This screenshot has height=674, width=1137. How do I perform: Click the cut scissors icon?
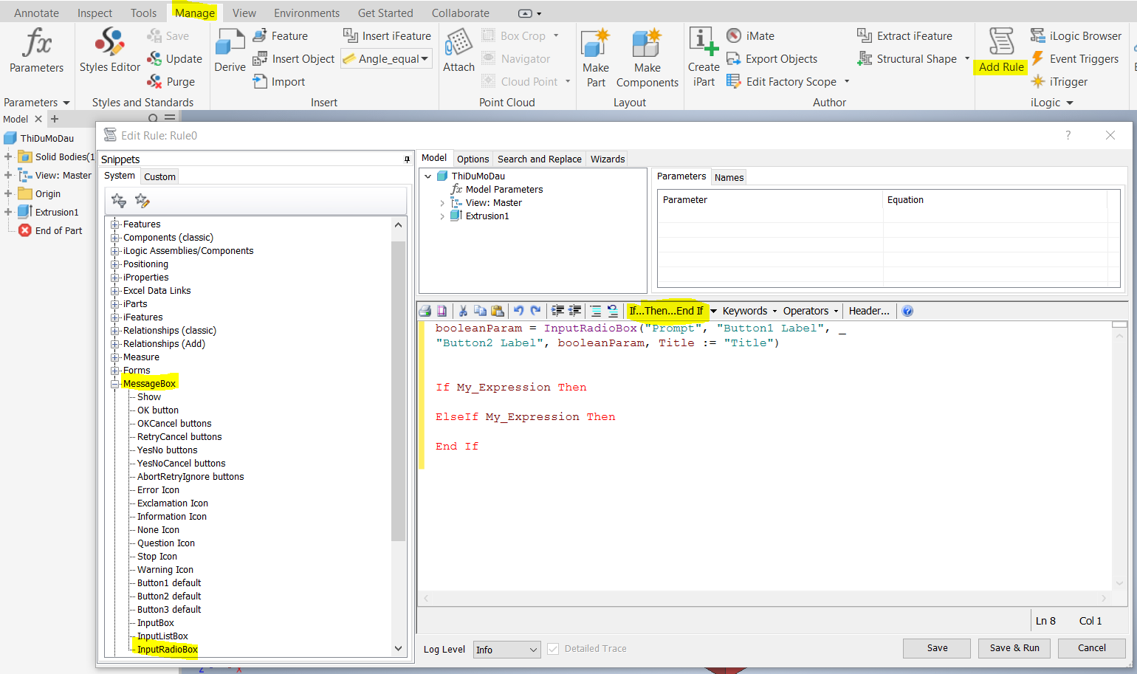pos(463,311)
